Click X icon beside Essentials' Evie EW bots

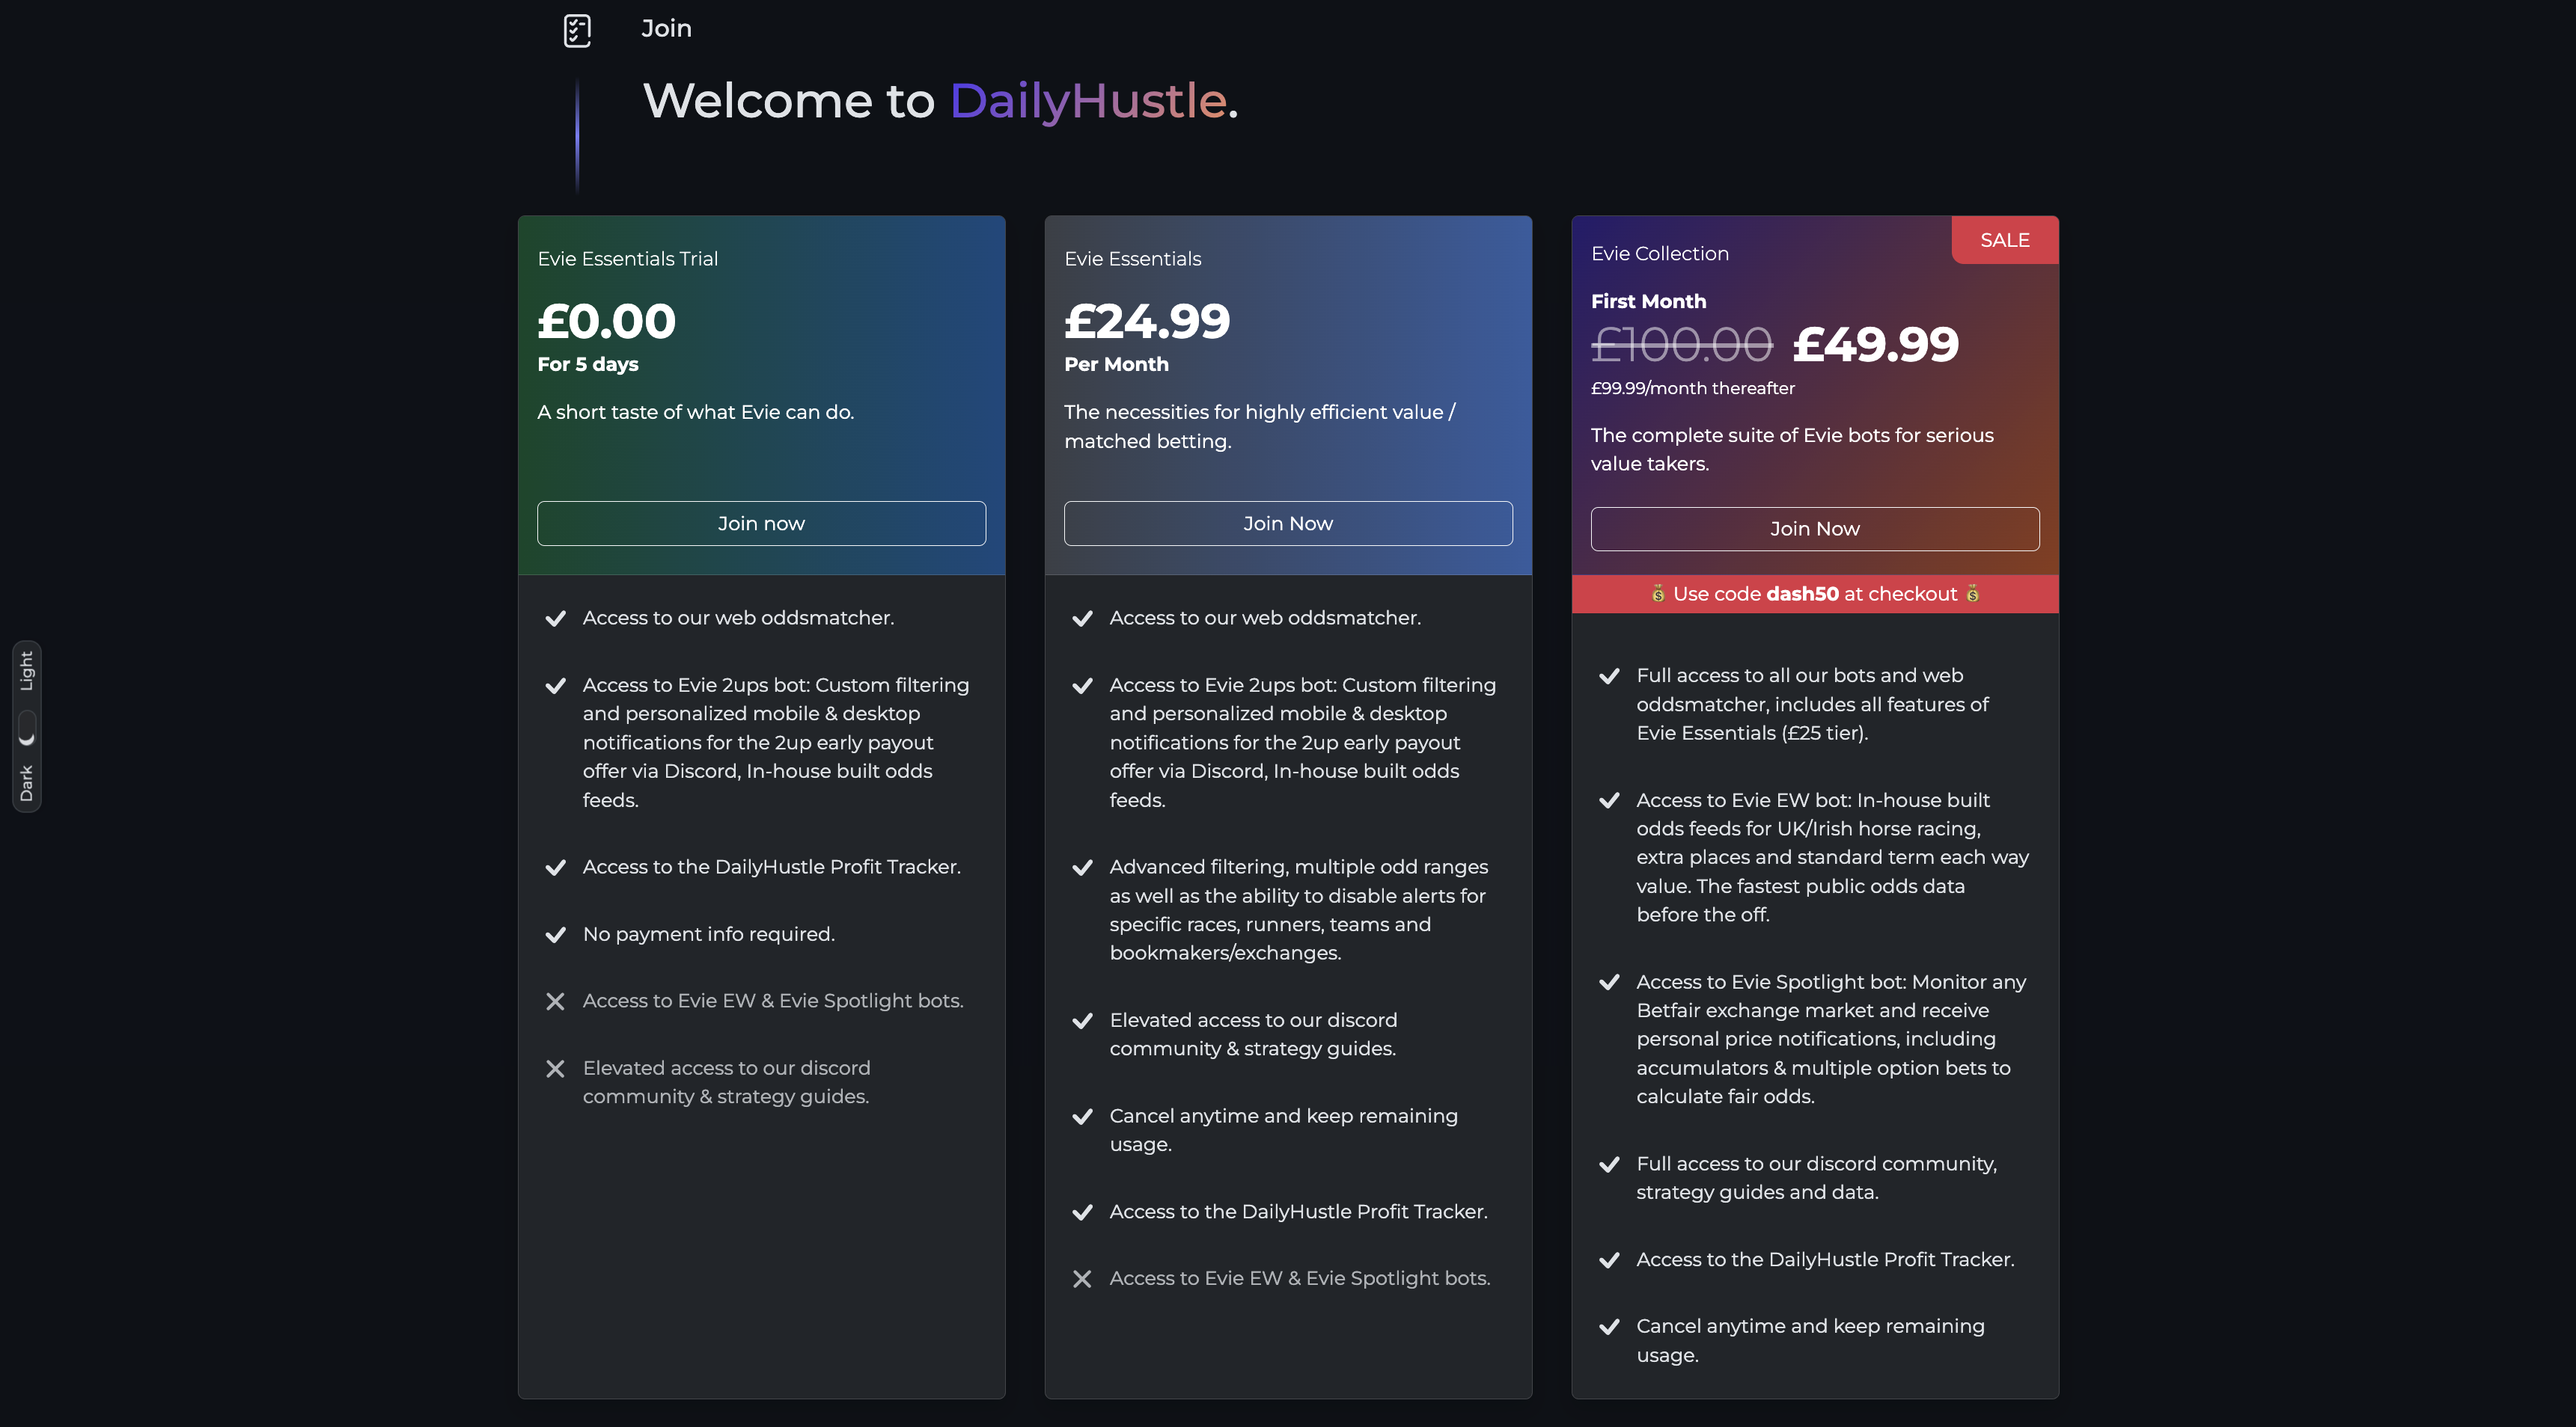click(1082, 1279)
